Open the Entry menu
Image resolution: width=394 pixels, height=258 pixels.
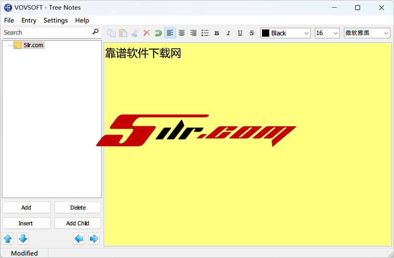pos(29,20)
